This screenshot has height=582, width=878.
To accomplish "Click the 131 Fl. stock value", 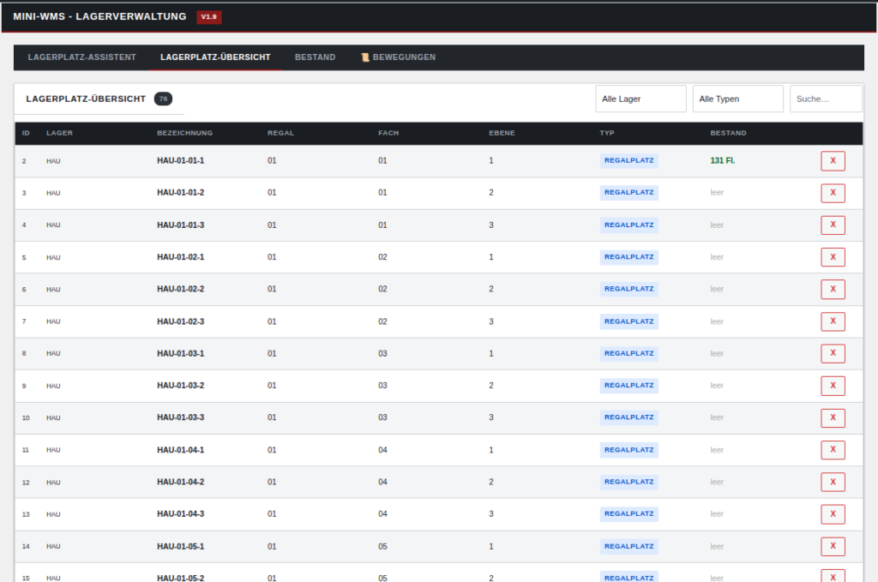I will (x=722, y=161).
